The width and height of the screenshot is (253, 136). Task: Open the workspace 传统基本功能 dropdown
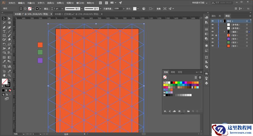pyautogui.click(x=200, y=3)
